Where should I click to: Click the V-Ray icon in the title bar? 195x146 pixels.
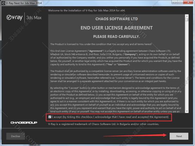coord(3,3)
